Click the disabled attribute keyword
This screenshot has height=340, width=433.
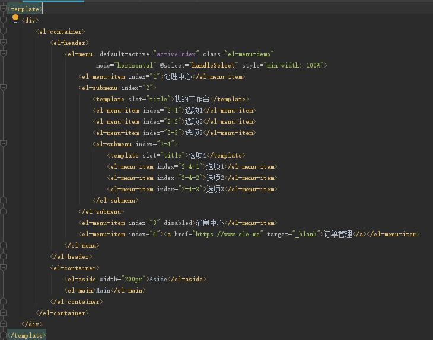pos(178,223)
